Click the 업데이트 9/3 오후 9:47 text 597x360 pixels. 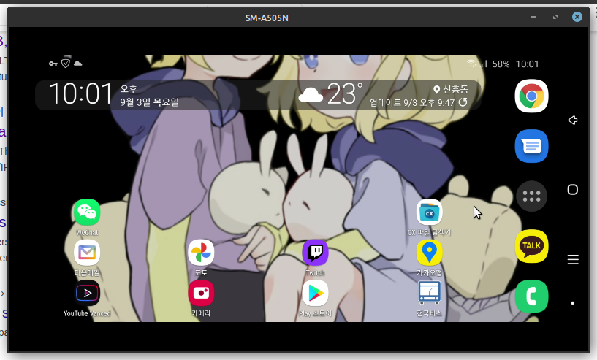[x=412, y=102]
